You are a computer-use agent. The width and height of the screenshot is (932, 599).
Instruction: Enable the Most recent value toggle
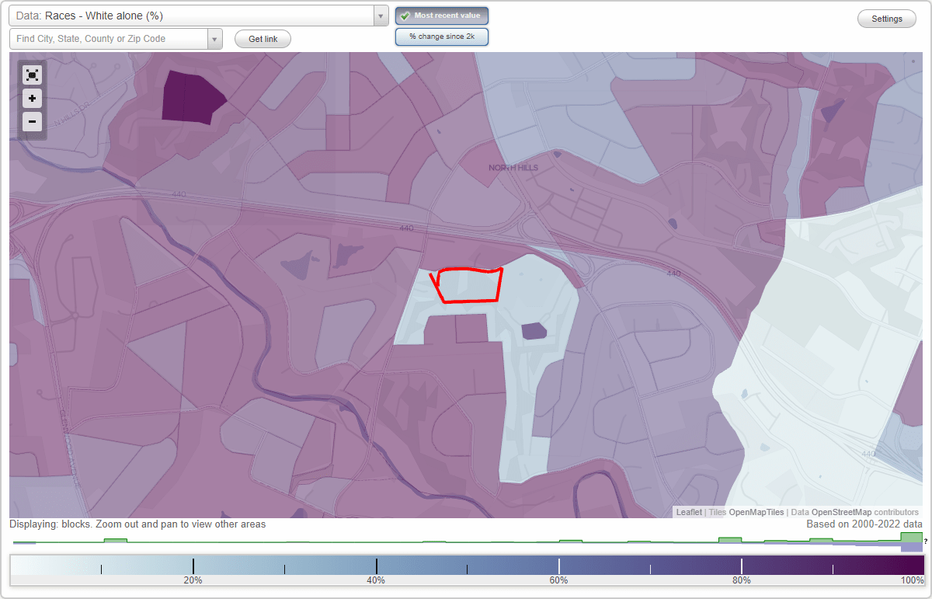click(x=442, y=16)
